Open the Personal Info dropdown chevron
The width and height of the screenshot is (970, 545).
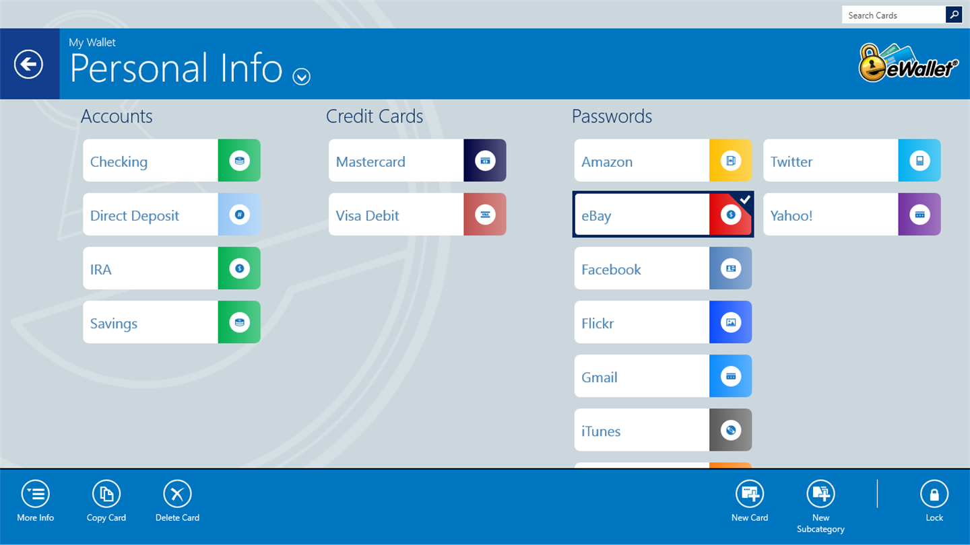coord(302,77)
